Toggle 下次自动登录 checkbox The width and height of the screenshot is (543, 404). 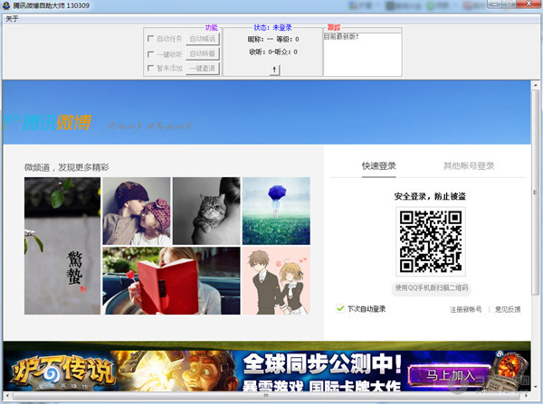pyautogui.click(x=340, y=308)
